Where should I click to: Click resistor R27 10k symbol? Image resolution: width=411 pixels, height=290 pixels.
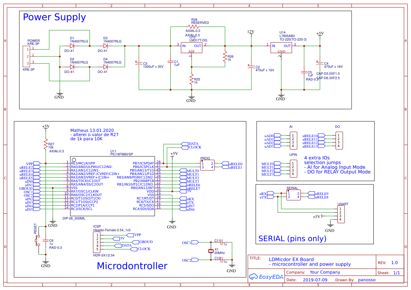(x=45, y=144)
